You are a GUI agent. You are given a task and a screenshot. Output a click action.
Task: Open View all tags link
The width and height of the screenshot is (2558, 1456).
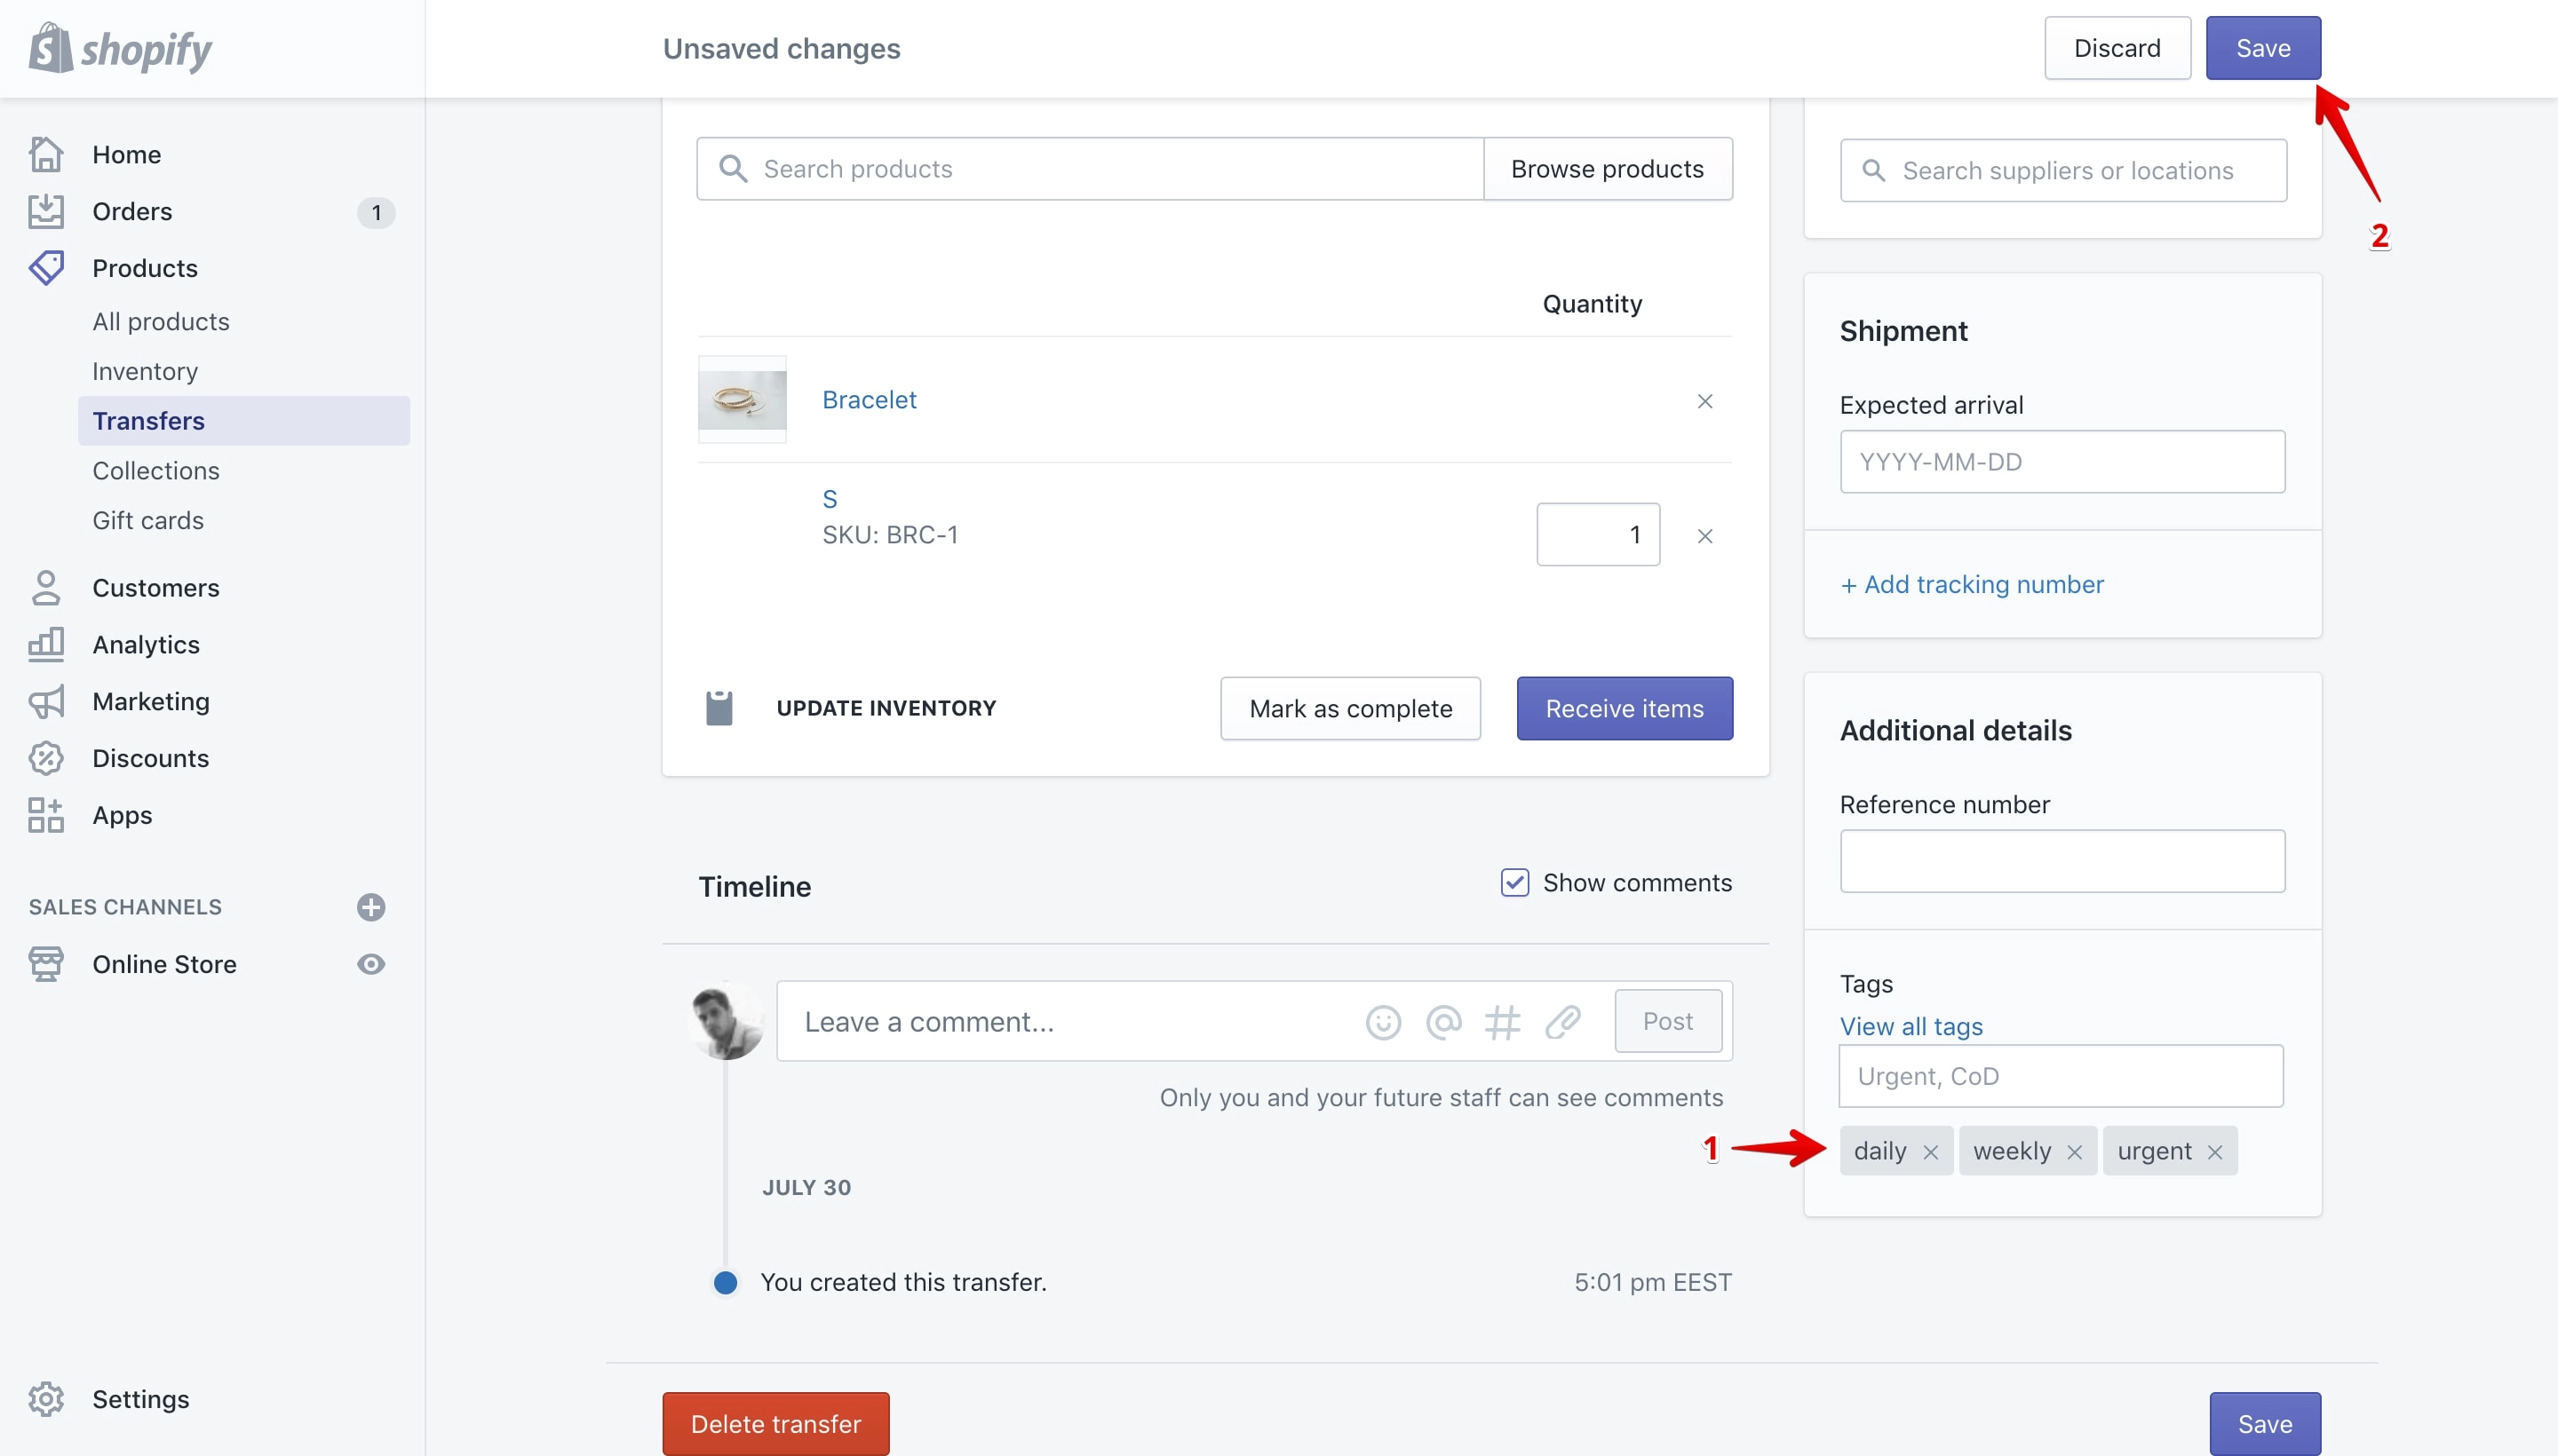click(x=1911, y=1027)
